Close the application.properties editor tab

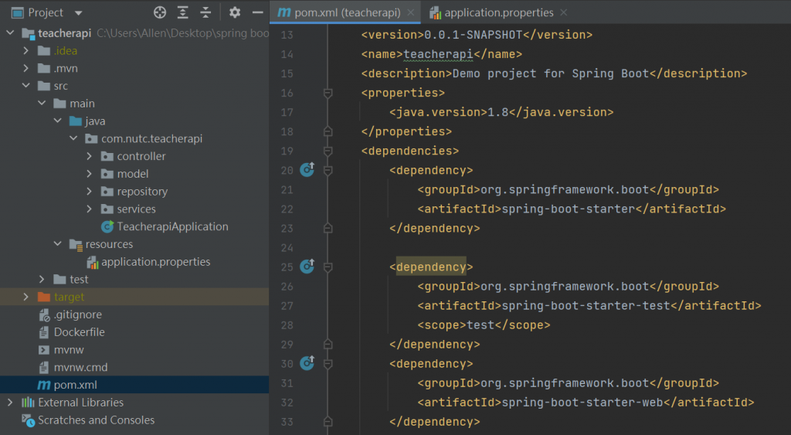(563, 12)
